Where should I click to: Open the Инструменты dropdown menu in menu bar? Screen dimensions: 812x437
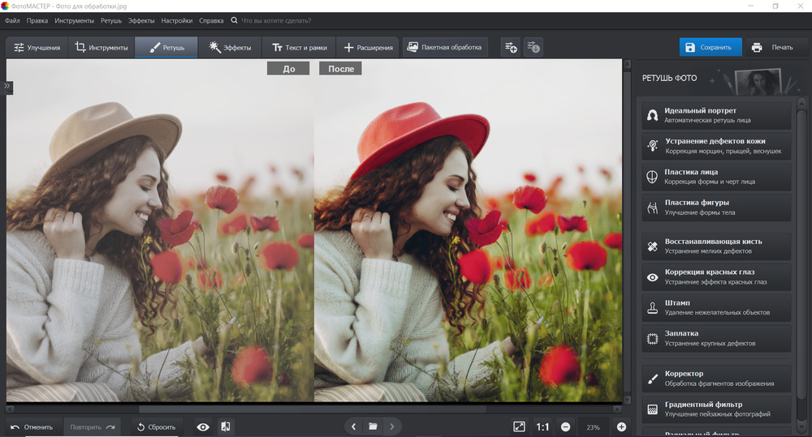tap(73, 20)
